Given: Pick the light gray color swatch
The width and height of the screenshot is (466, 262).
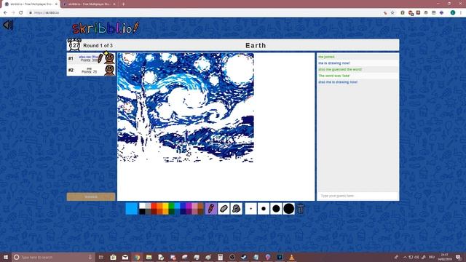Looking at the screenshot, I should click(148, 205).
